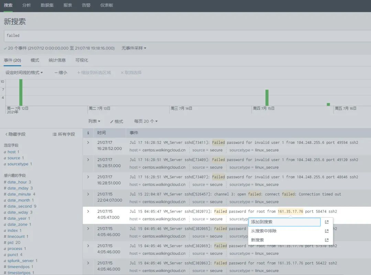Image resolution: width=371 pixels, height=275 pixels.
Task: Click the 缩小 zoom out button
Action: click(x=61, y=72)
